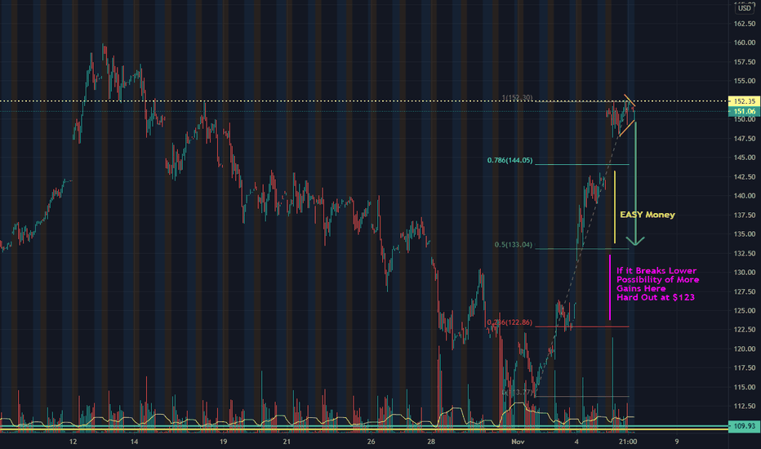Select the green downward arrow drawing
Screen dimensions: 761x449
[x=635, y=183]
